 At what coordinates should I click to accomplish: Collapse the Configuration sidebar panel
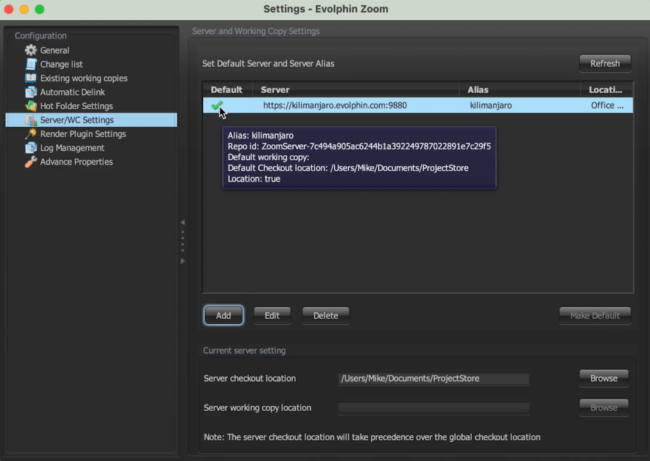pyautogui.click(x=183, y=222)
